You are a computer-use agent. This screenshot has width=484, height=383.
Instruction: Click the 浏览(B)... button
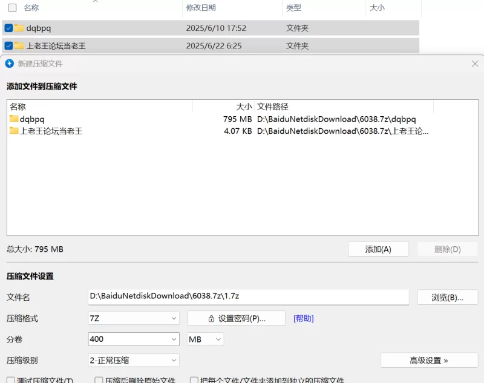(448, 297)
